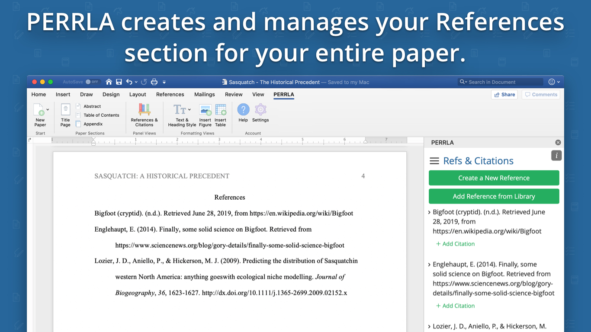Click the Home icon in title bar
Viewport: 591px width, 332px height.
coord(109,82)
